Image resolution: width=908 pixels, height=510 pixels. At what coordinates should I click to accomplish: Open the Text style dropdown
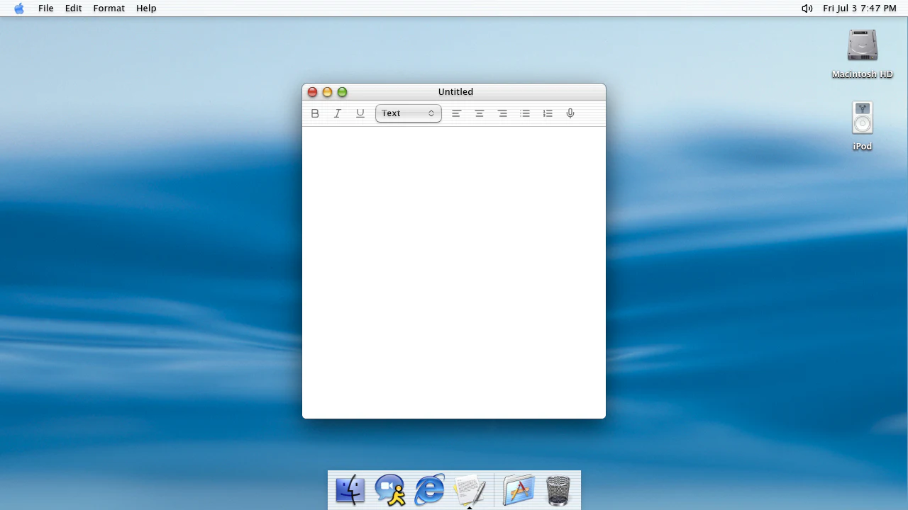[409, 113]
